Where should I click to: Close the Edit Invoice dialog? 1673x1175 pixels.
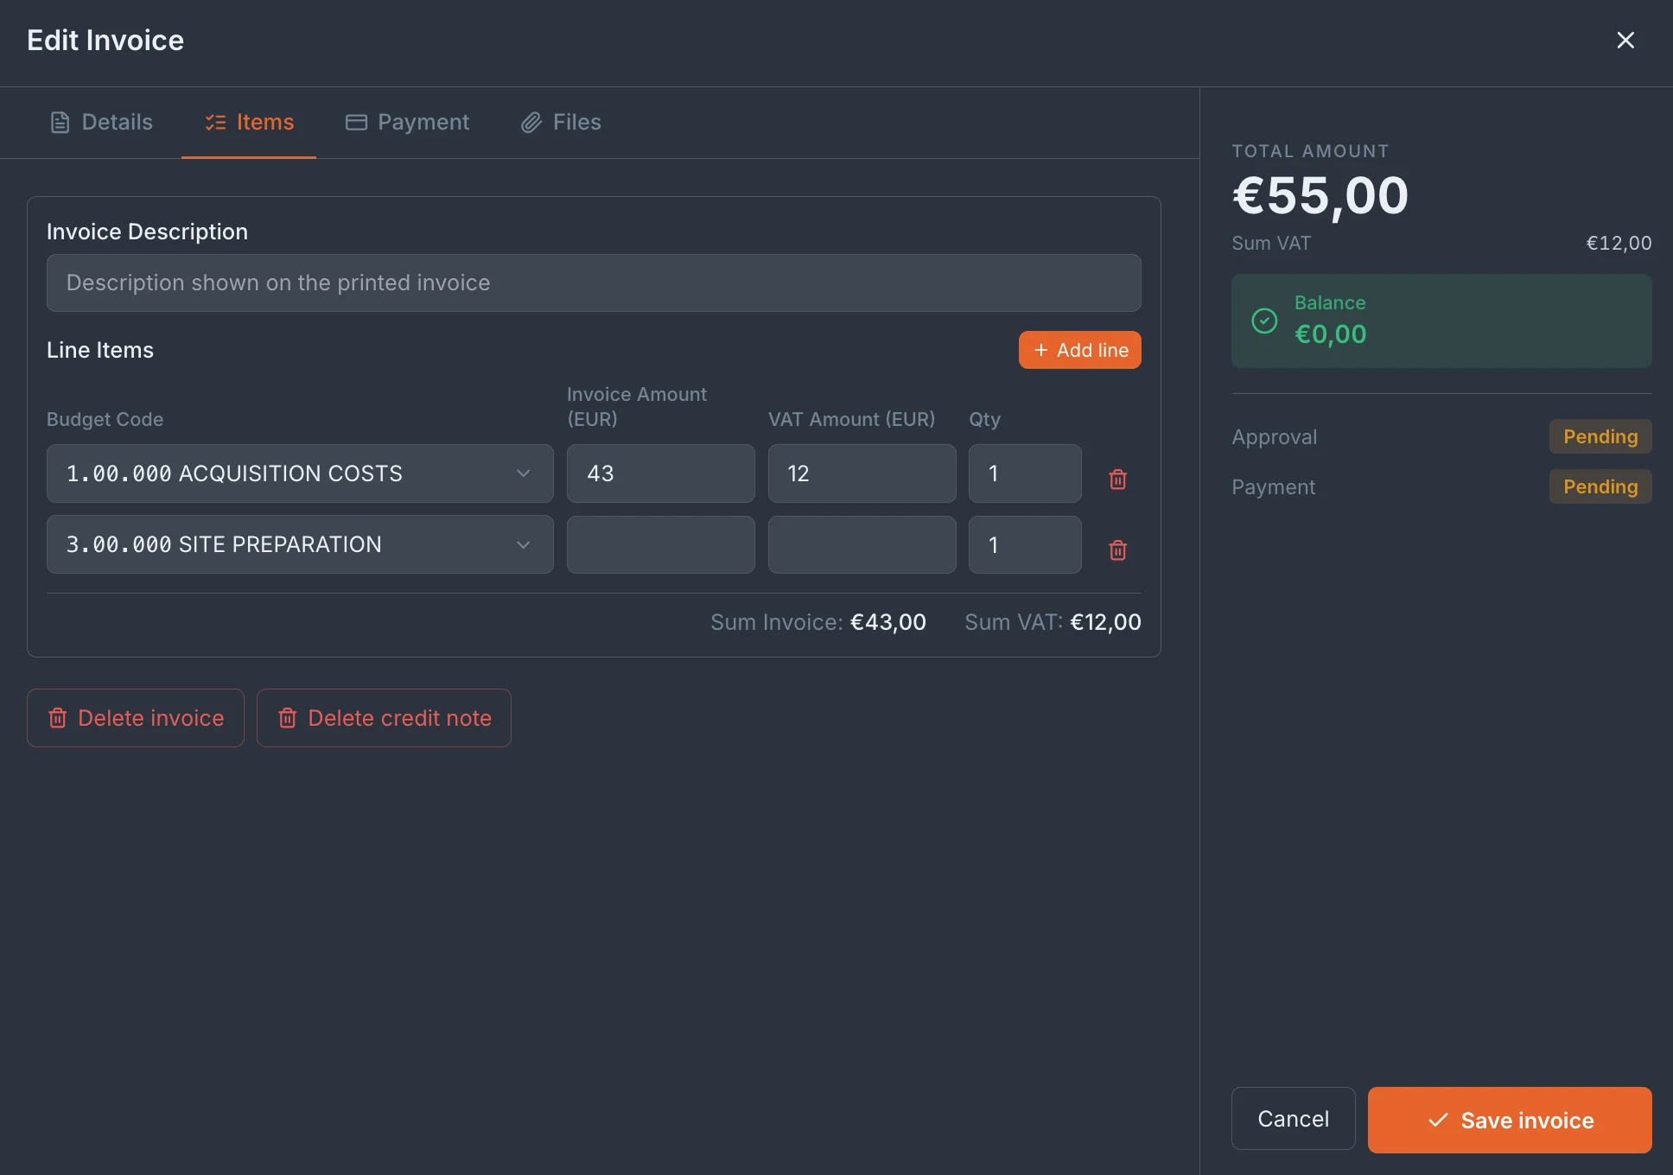coord(1625,41)
